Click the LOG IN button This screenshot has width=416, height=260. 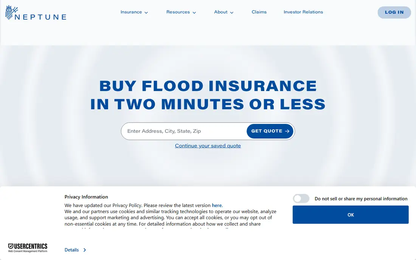click(x=394, y=12)
